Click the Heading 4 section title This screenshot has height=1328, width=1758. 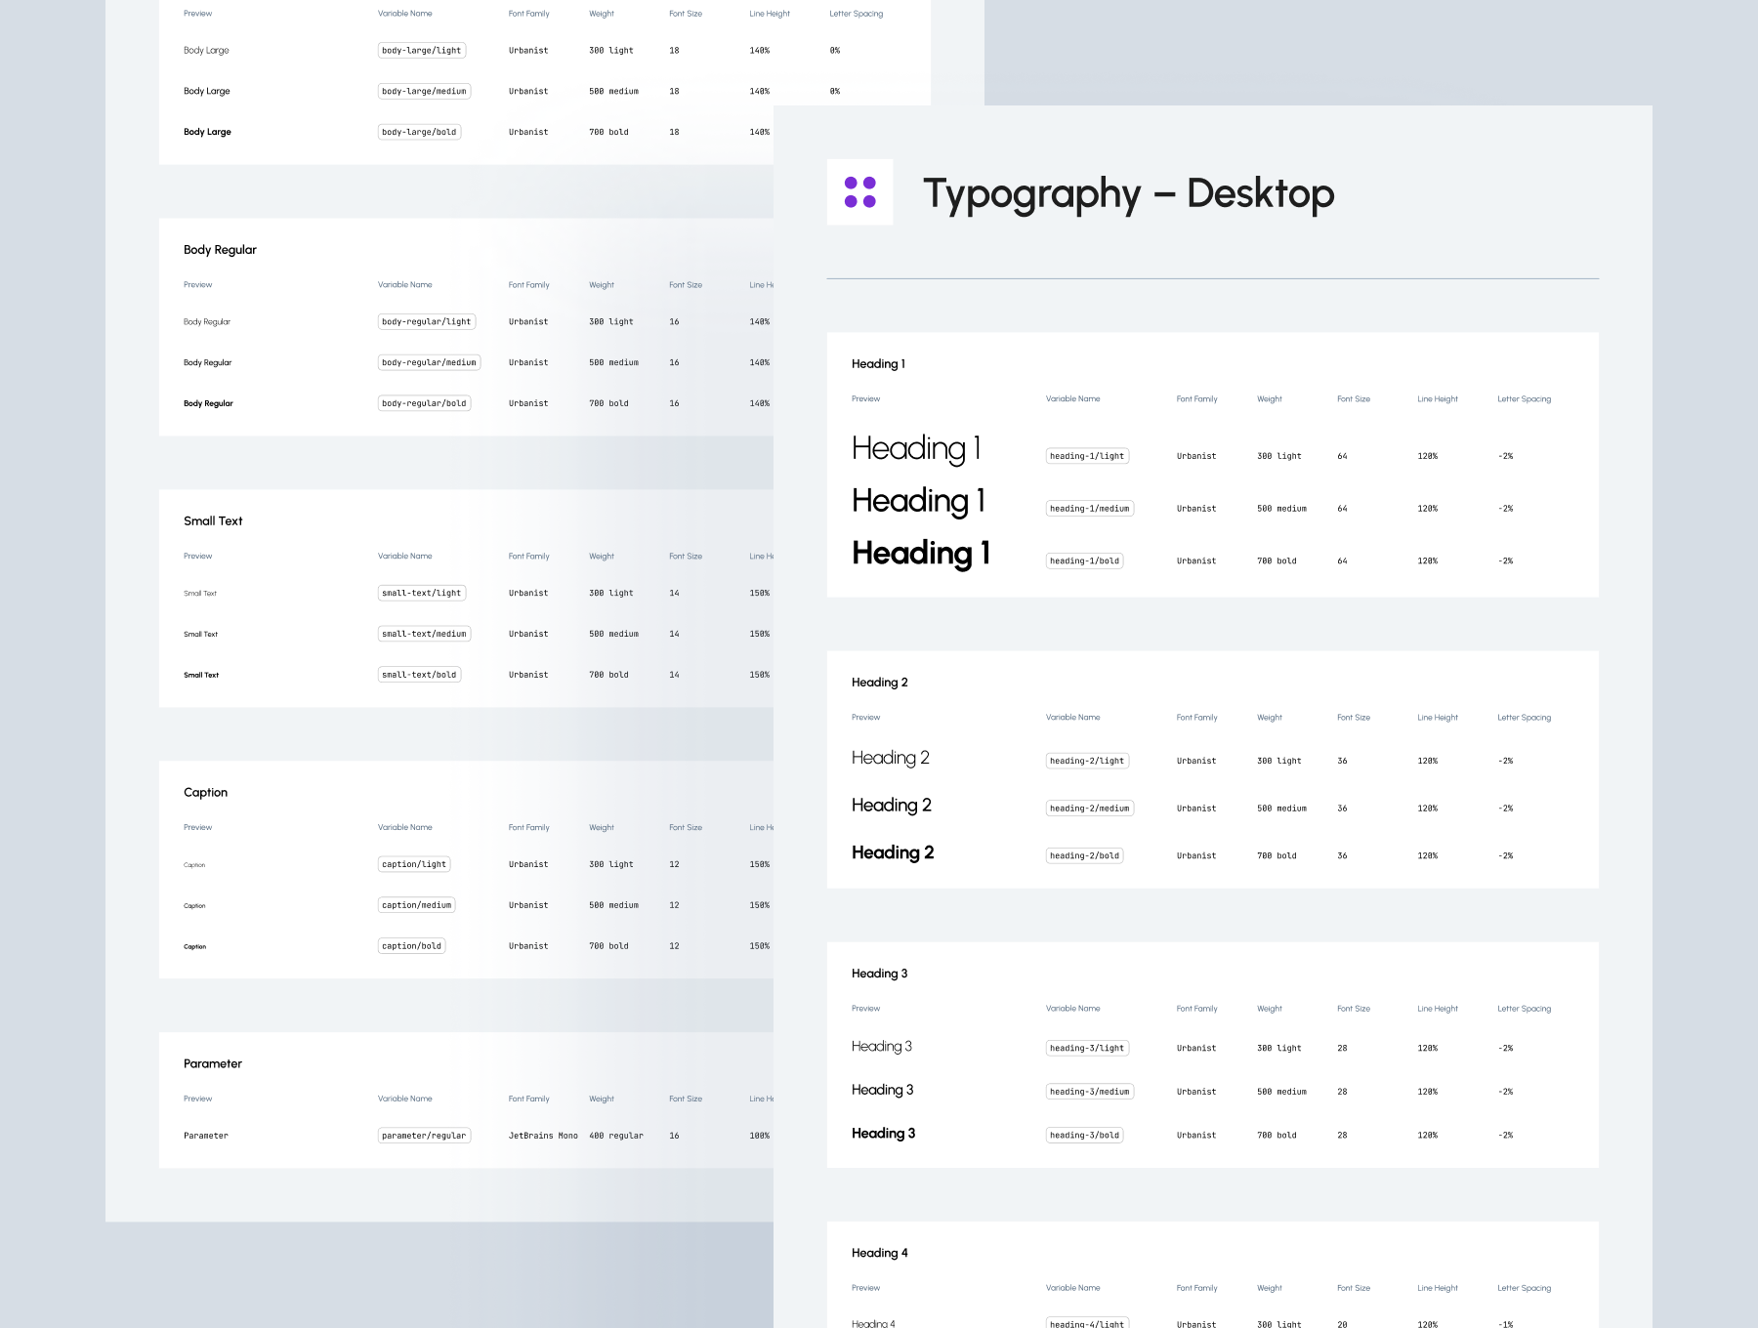pyautogui.click(x=880, y=1253)
